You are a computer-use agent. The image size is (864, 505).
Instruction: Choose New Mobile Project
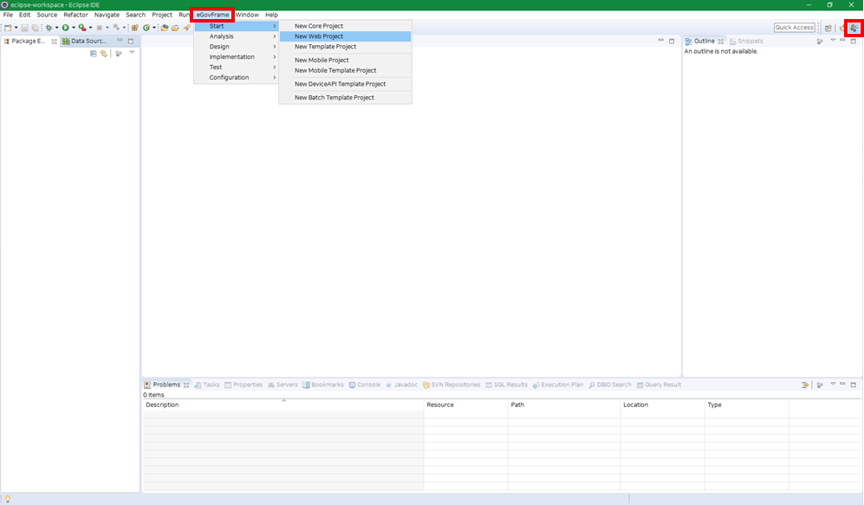[346, 60]
